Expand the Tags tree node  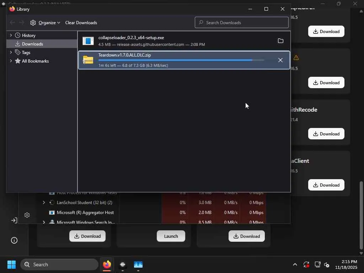click(x=11, y=53)
